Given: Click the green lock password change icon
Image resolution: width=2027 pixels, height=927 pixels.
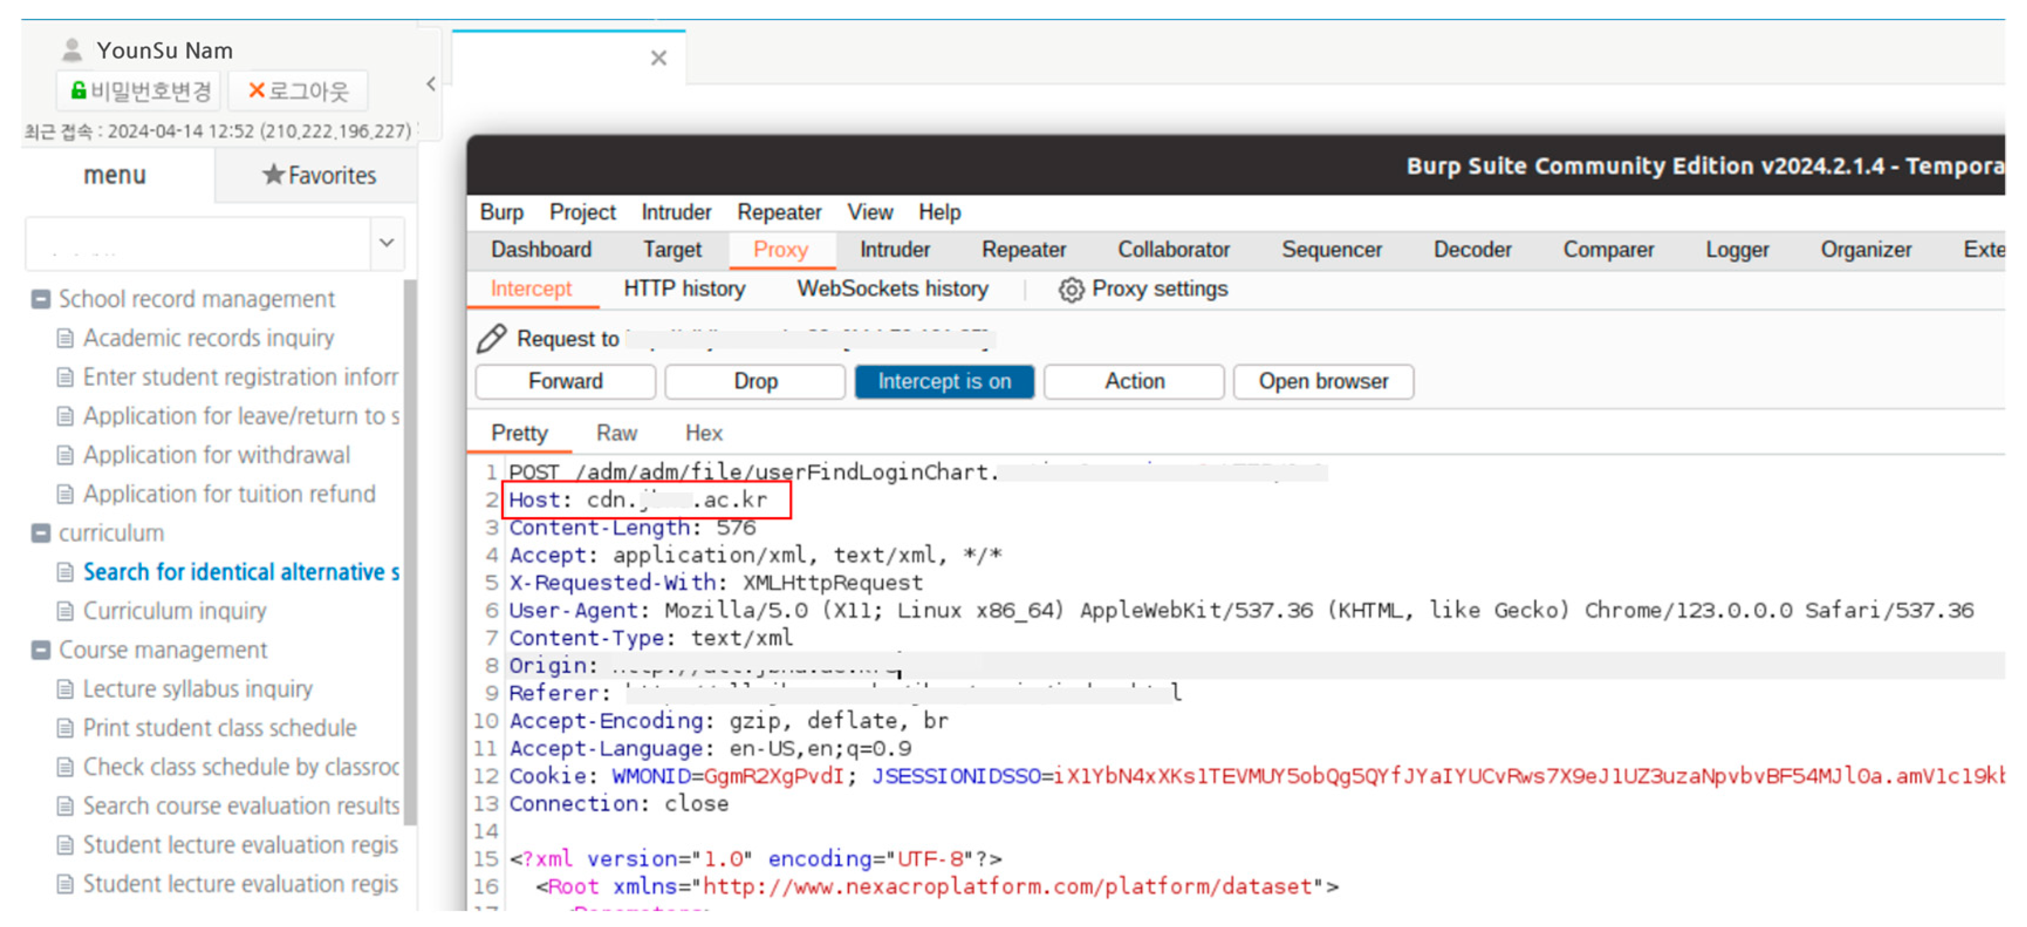Looking at the screenshot, I should pyautogui.click(x=78, y=91).
